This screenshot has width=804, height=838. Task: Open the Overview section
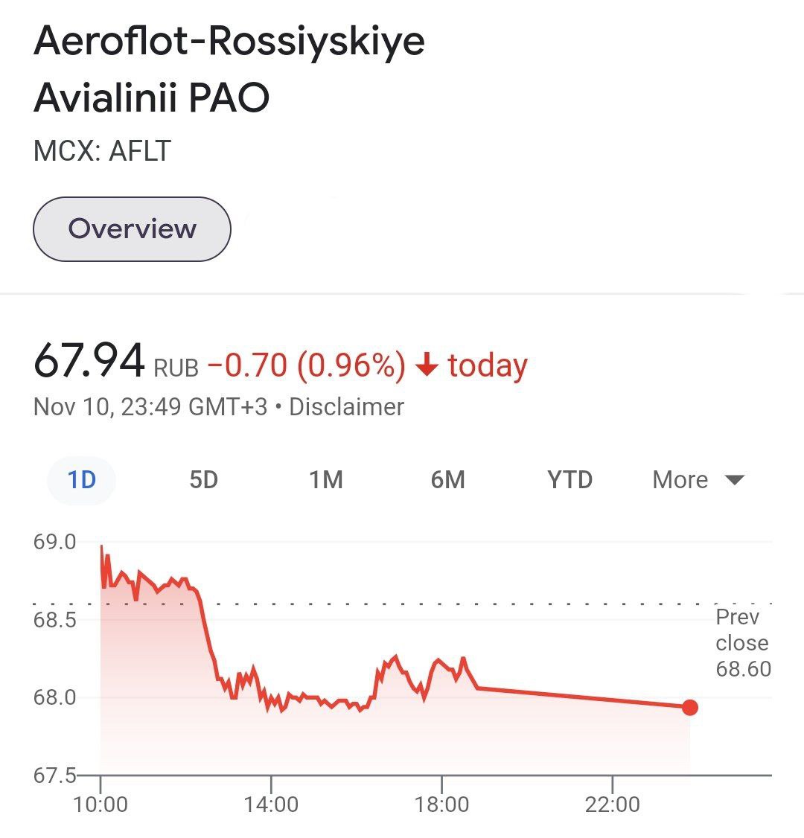[x=131, y=228]
